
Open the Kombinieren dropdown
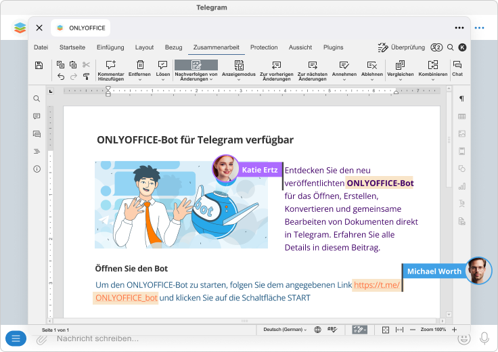tap(433, 80)
